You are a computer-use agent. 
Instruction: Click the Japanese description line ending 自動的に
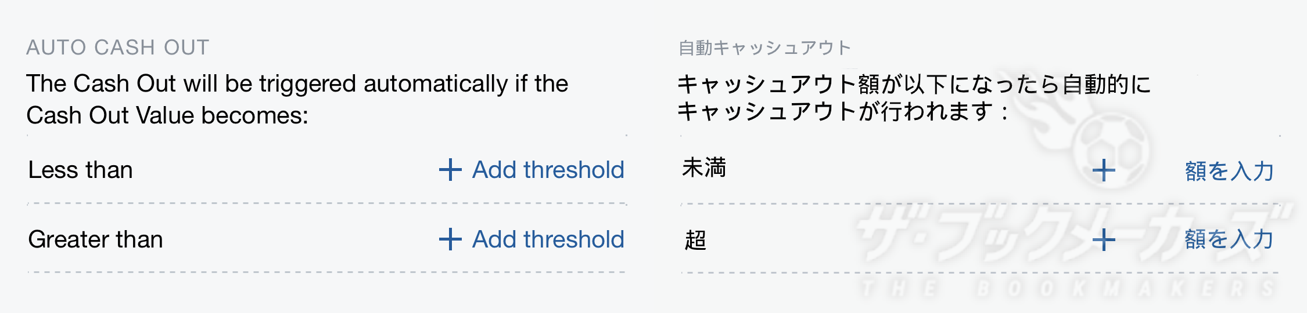click(914, 84)
